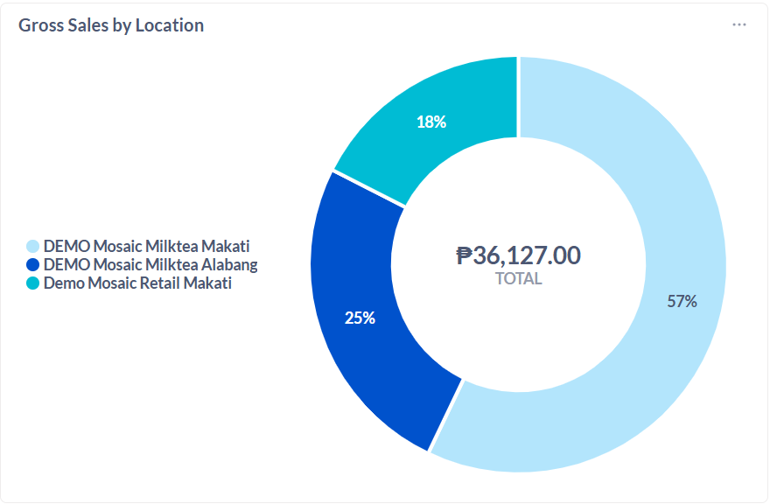Click the peso sign in the total

[x=464, y=255]
